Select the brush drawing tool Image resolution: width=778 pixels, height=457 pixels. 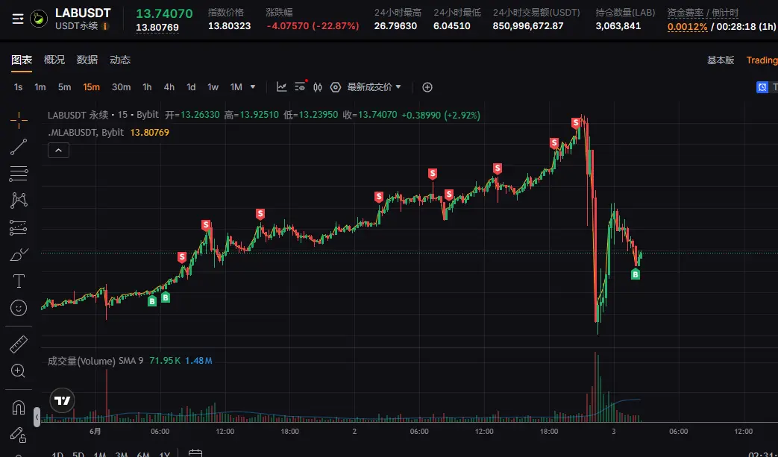click(x=19, y=255)
